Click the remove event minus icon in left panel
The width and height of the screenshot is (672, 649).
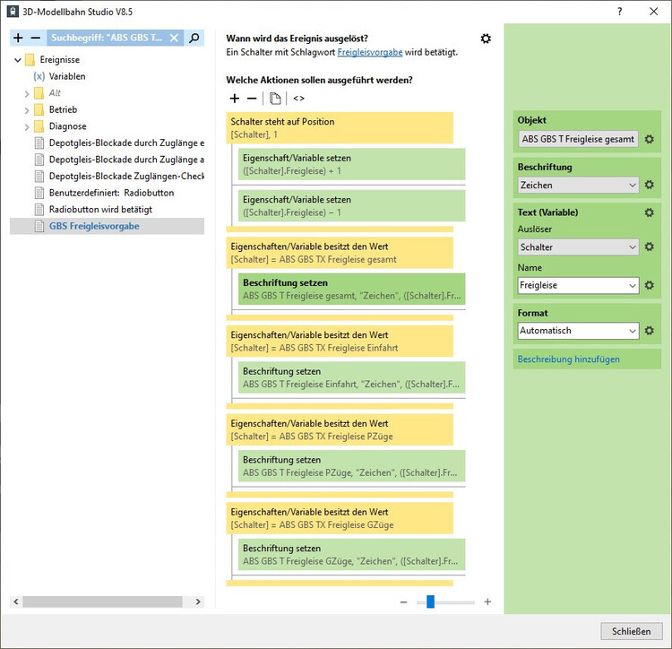[36, 38]
